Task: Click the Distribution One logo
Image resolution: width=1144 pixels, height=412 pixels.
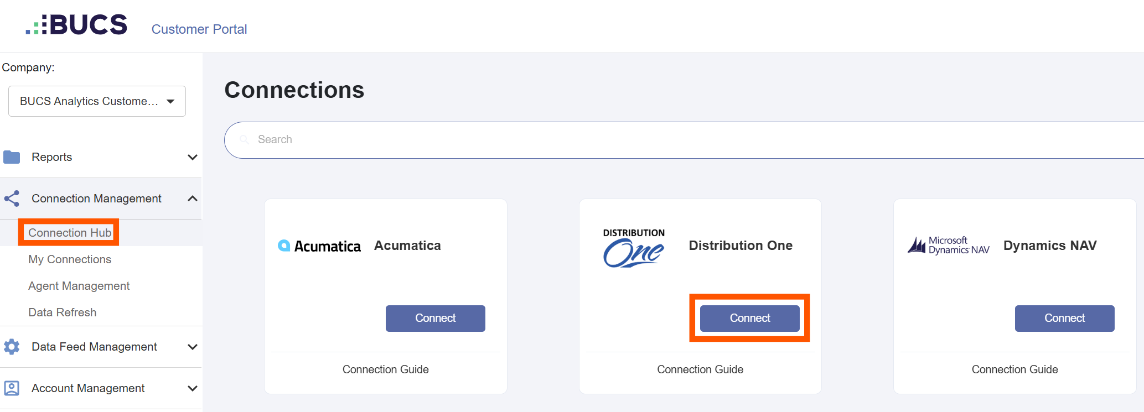Action: tap(634, 248)
